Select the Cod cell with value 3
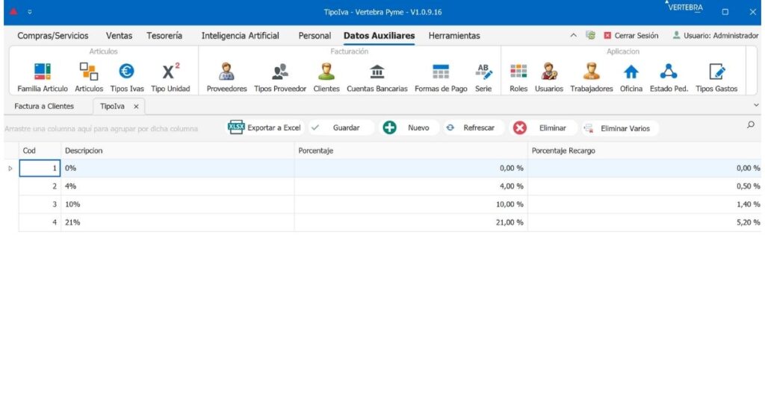The height and width of the screenshot is (410, 765). (x=40, y=204)
